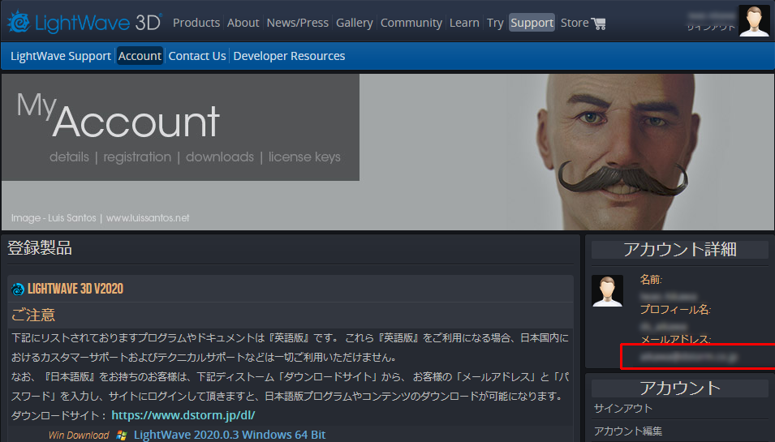This screenshot has width=775, height=442.
Task: Click the 登録製品 heading
Action: click(40, 248)
